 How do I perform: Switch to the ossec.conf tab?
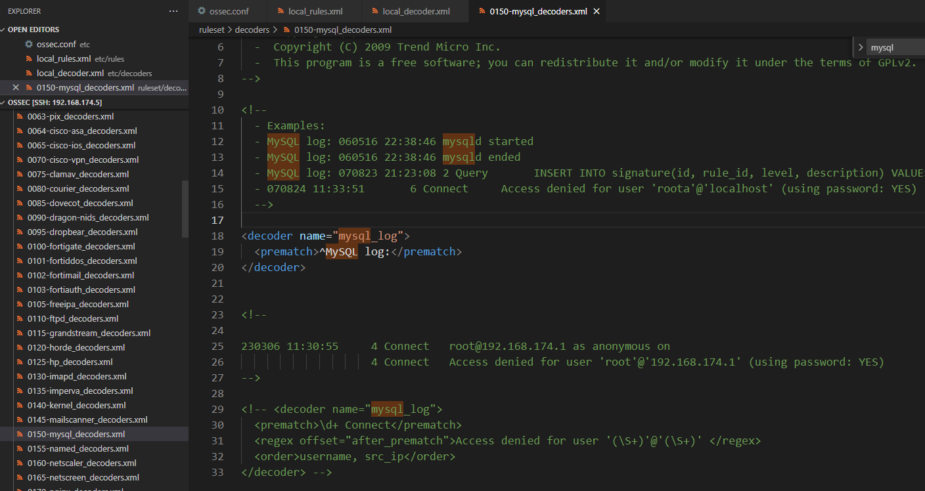pos(228,11)
